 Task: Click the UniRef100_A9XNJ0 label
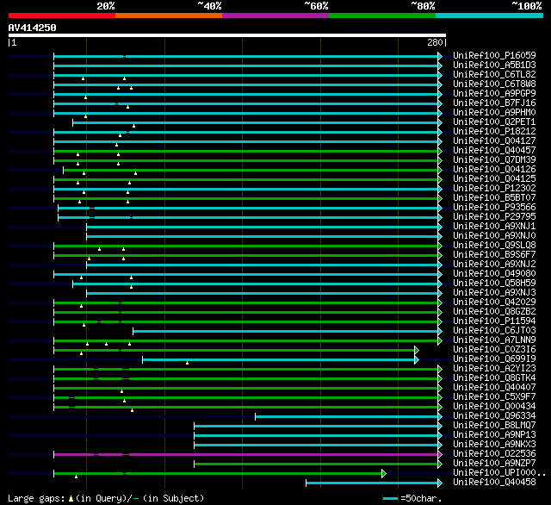pos(494,236)
